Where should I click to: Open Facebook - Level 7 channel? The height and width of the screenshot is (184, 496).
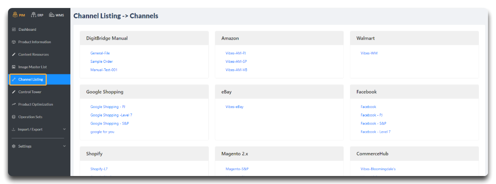[376, 132]
